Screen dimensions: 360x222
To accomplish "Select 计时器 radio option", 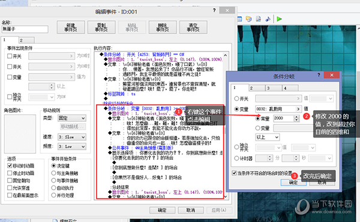I will pyautogui.click(x=236, y=158).
